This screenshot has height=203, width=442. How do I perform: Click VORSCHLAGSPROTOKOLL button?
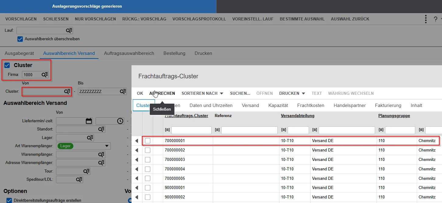point(199,19)
